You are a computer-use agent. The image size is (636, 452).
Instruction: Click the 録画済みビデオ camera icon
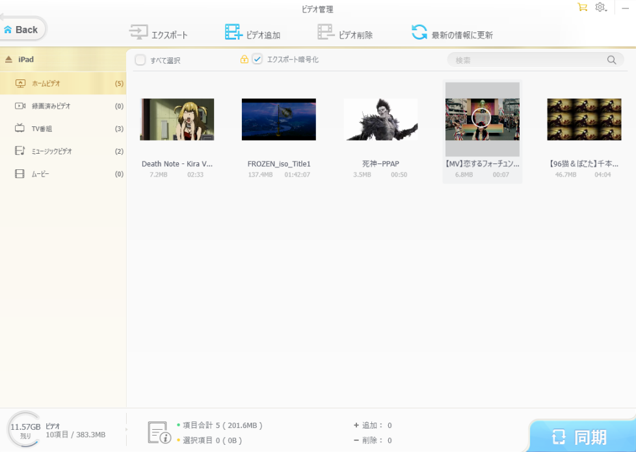click(20, 106)
